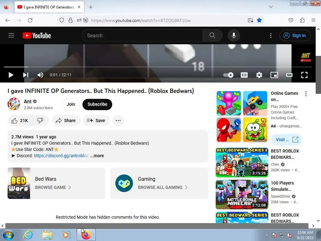Open the Online Games ad thumbnail
Image resolution: width=321 pixels, height=241 pixels.
[x=242, y=117]
